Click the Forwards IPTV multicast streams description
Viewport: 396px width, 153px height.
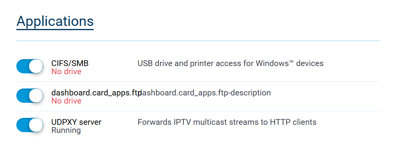point(227,122)
